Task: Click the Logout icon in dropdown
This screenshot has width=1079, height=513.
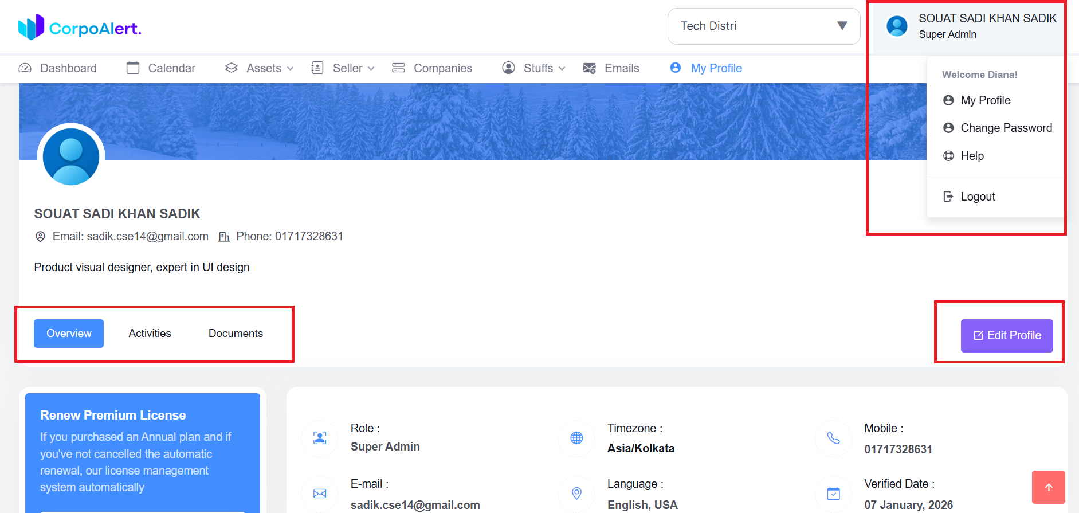Action: [948, 197]
